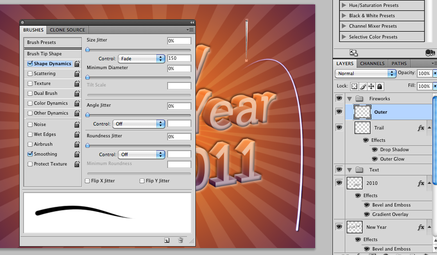437x255 pixels.
Task: Select the Brushes tab
Action: 33,30
